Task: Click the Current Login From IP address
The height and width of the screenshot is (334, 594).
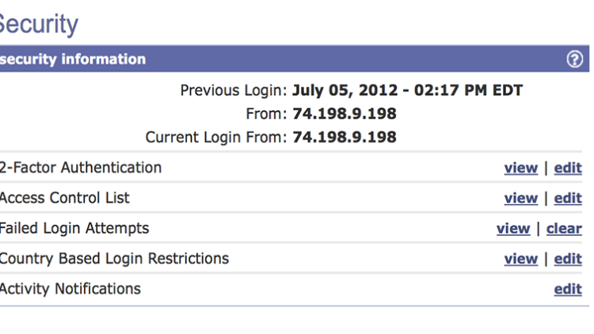Action: [345, 137]
